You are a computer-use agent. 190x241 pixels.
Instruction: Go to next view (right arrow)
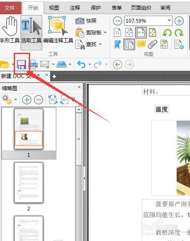click(x=129, y=65)
